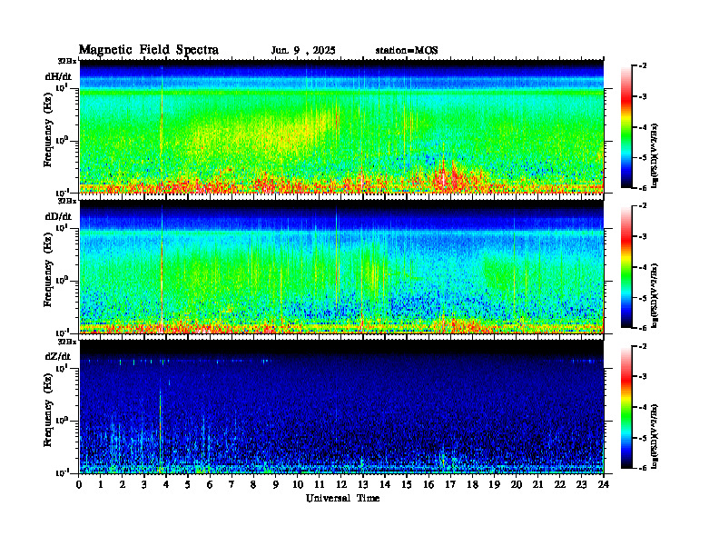This screenshot has height=556, width=719.
Task: Click the color bar beside the dZ/dt panel
Action: [625, 407]
